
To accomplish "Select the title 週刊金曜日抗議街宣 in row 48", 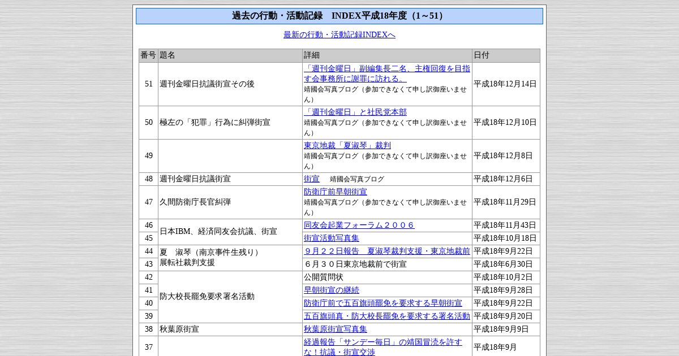I will (x=195, y=179).
